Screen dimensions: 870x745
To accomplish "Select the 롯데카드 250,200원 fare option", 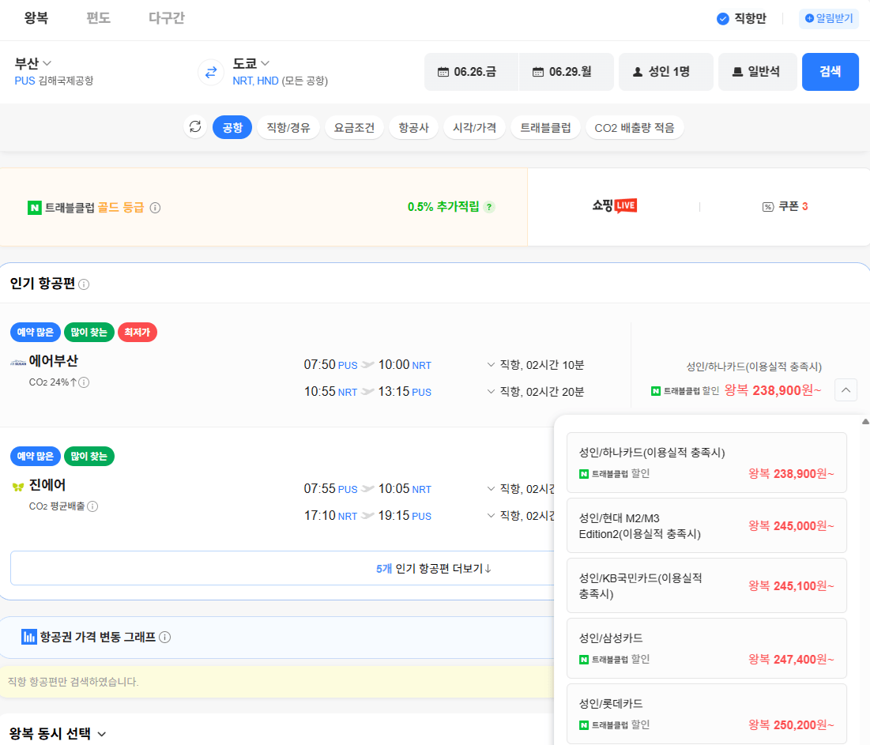I will [x=706, y=714].
